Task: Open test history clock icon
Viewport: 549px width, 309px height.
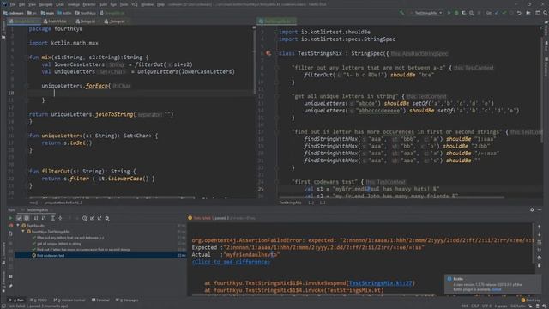Action: click(x=84, y=218)
